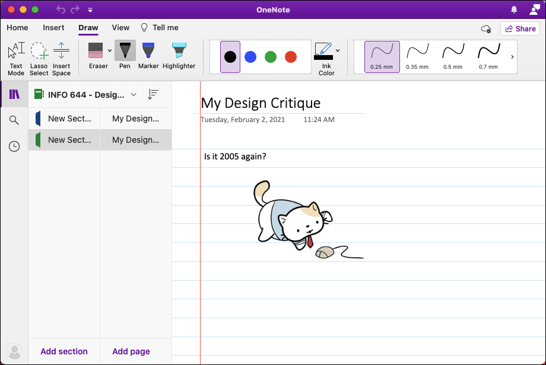The width and height of the screenshot is (546, 365).
Task: Select the 0.7 mm pen thickness
Action: [x=488, y=57]
